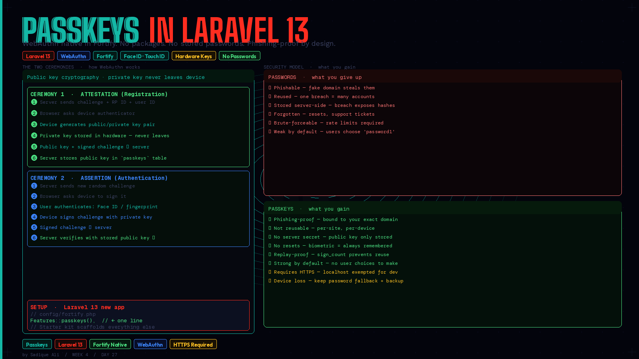This screenshot has height=359, width=639.
Task: Click the icon beside 'Phishable — fake domain steals them'
Action: 270,88
